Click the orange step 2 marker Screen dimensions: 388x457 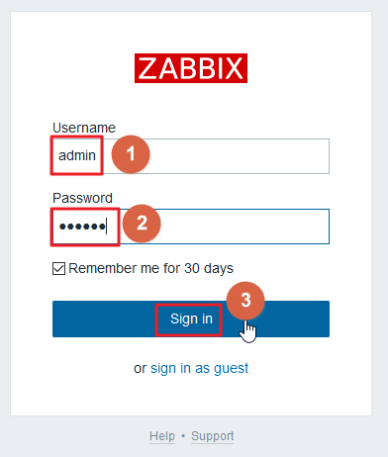(x=142, y=224)
